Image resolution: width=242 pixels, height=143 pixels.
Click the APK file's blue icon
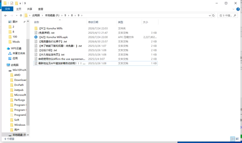36,37
